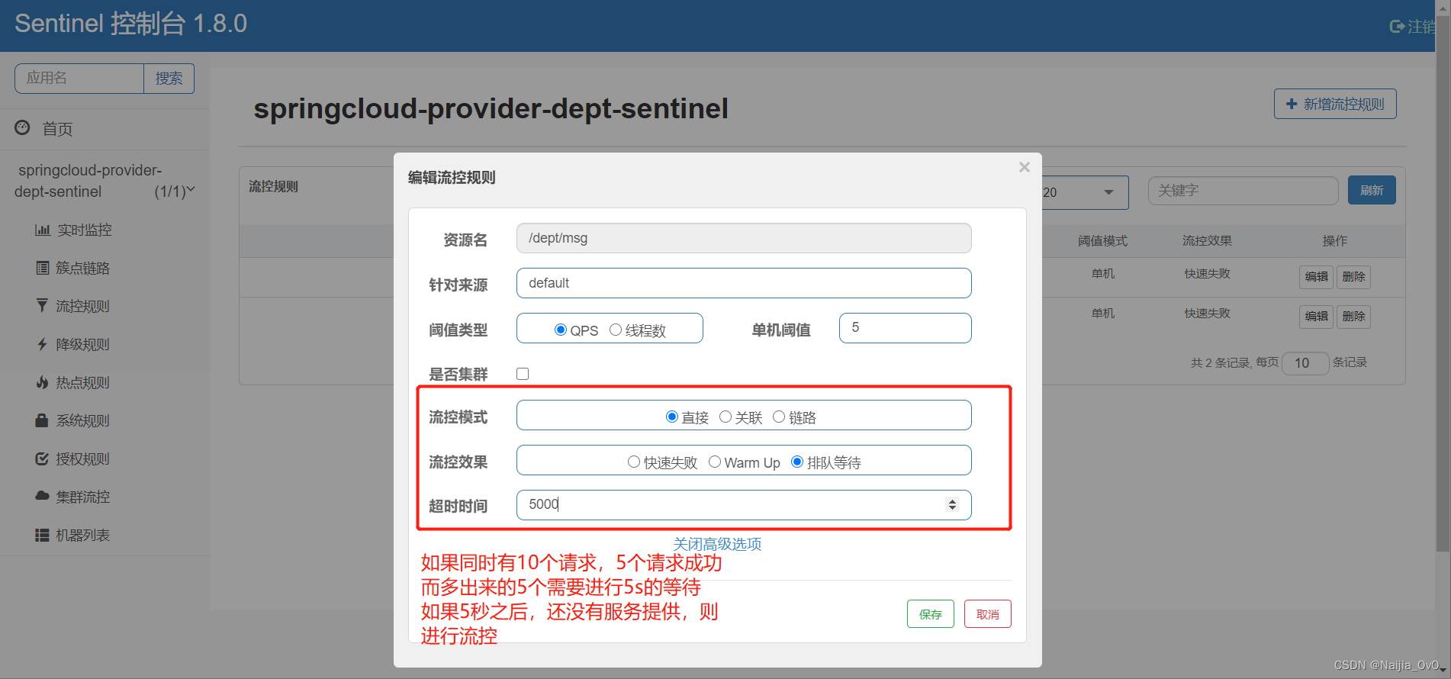1451x679 pixels.
Task: Click the 单机阈值 input field
Action: (906, 328)
